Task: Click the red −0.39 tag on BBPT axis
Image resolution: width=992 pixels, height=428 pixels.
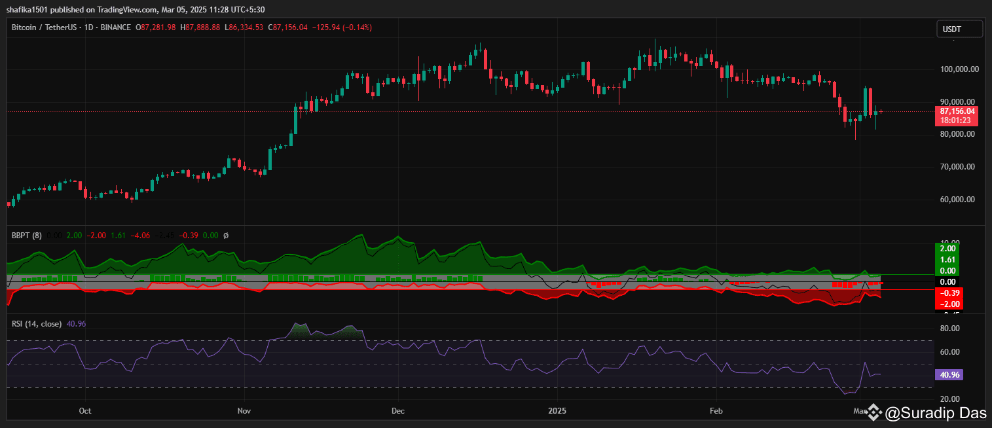Action: tap(948, 293)
